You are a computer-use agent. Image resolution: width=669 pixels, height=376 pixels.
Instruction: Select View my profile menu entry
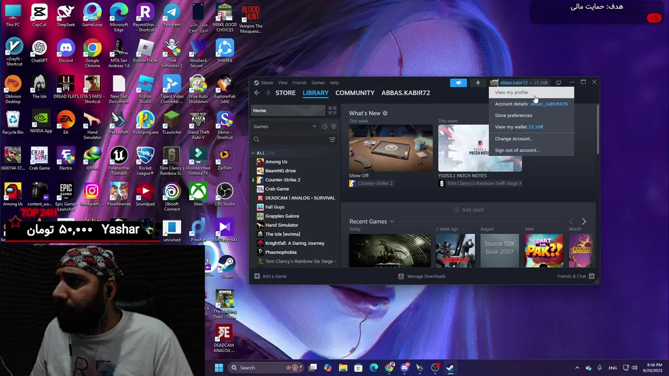coord(531,92)
